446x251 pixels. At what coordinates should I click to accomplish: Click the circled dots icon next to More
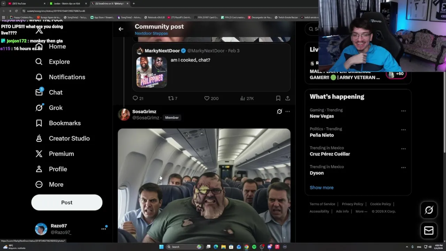39,184
